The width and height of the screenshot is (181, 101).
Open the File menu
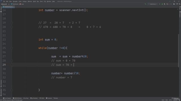[4, 1]
